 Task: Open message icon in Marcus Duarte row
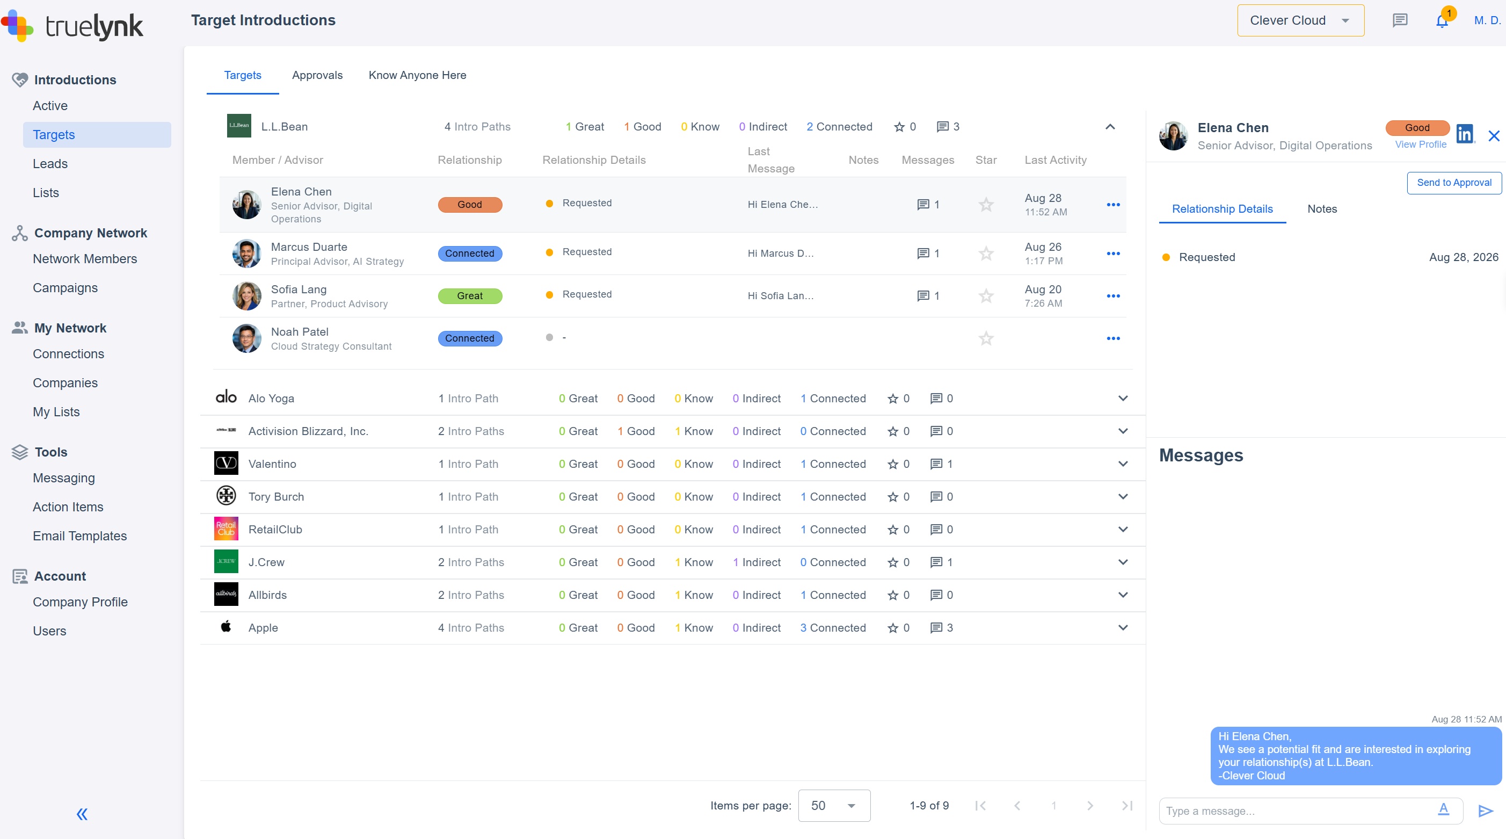coord(923,254)
